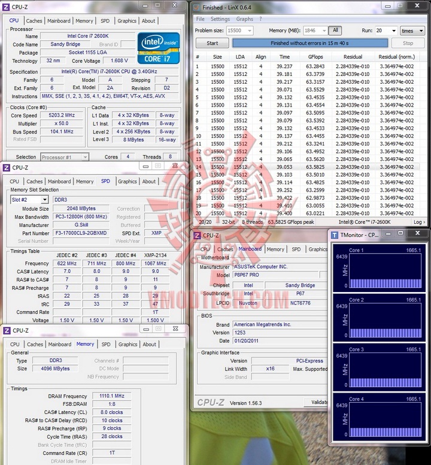Click the Core 1 frequency graph in TMonitor
The height and width of the screenshot is (465, 431).
[386, 271]
